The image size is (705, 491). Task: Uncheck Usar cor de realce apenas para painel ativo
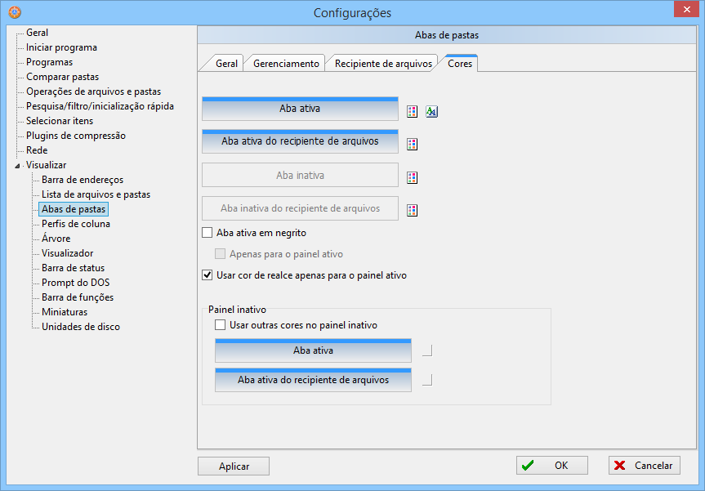[x=207, y=275]
